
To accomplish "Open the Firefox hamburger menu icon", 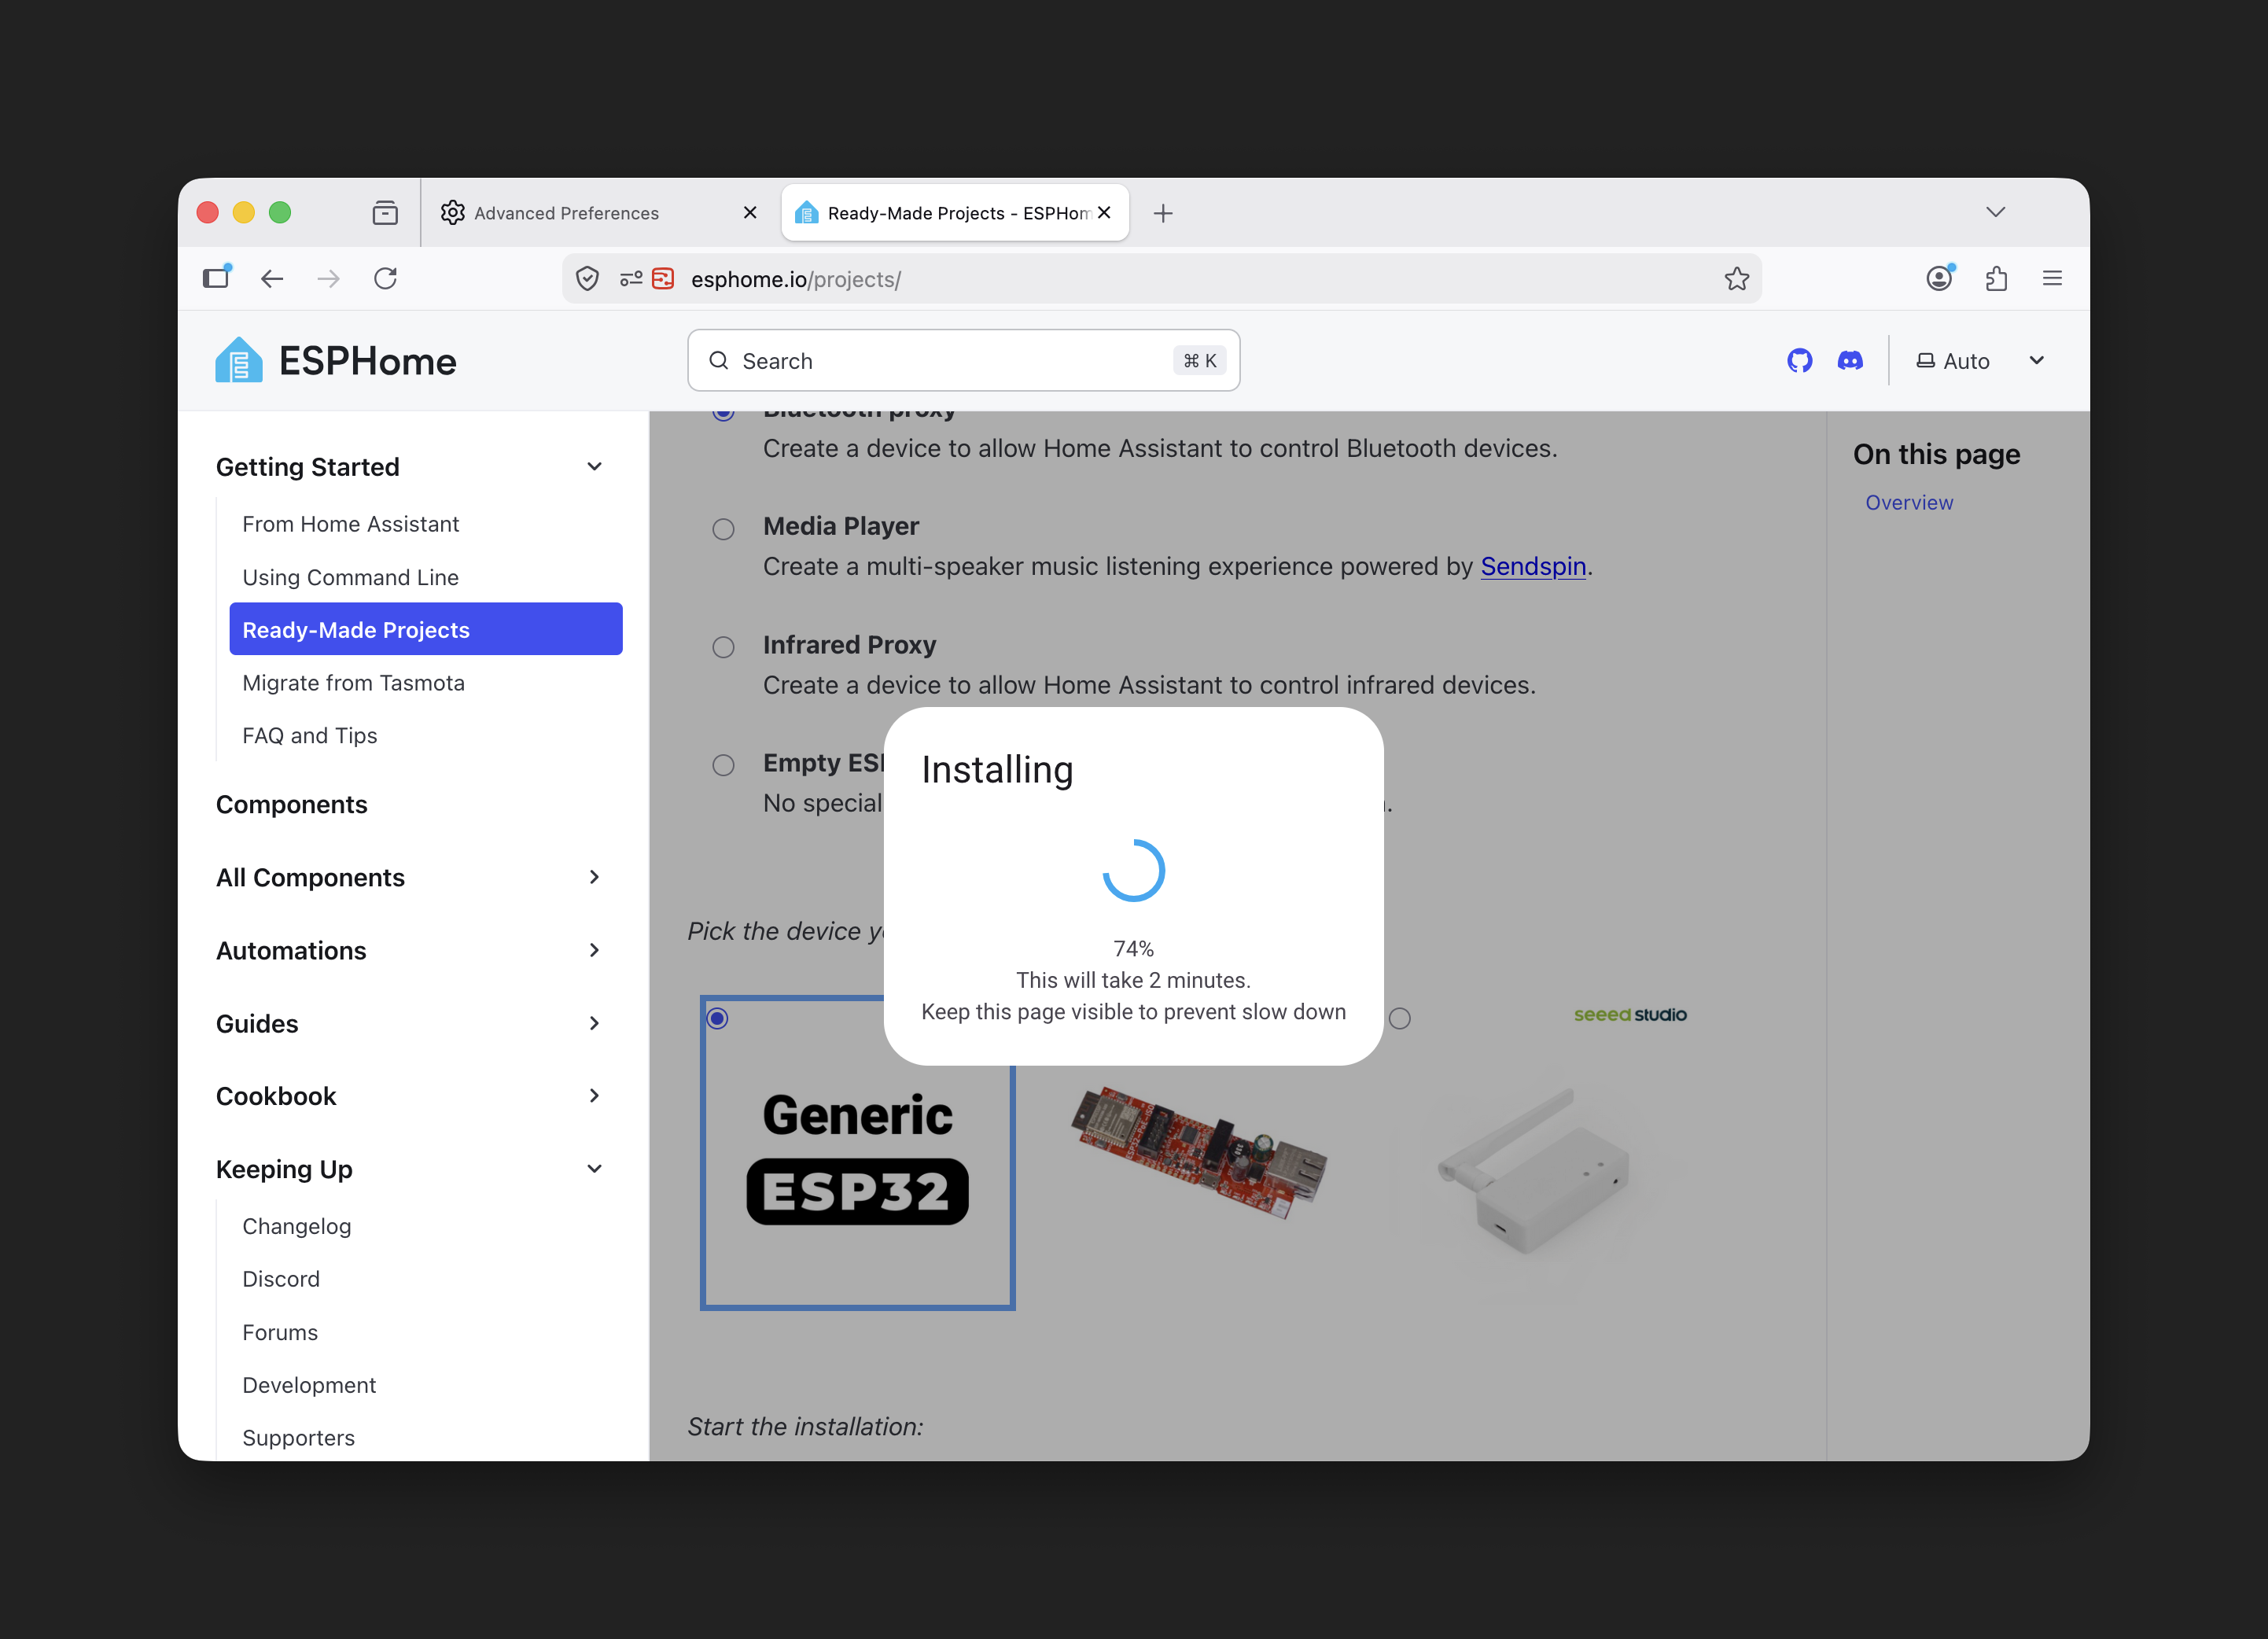I will pos(2052,279).
